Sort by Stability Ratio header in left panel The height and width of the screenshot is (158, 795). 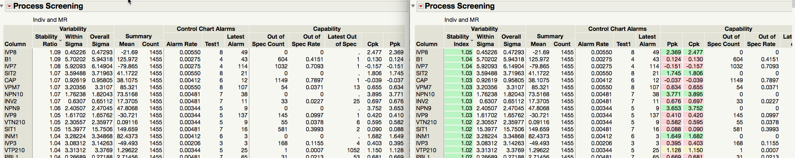coord(46,40)
